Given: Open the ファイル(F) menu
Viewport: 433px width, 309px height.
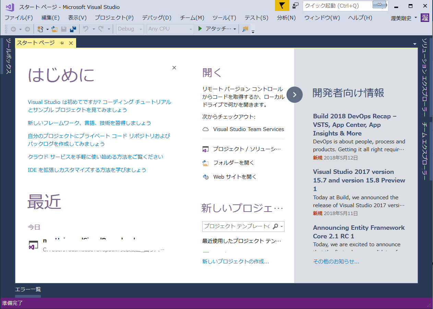Looking at the screenshot, I should coord(19,18).
